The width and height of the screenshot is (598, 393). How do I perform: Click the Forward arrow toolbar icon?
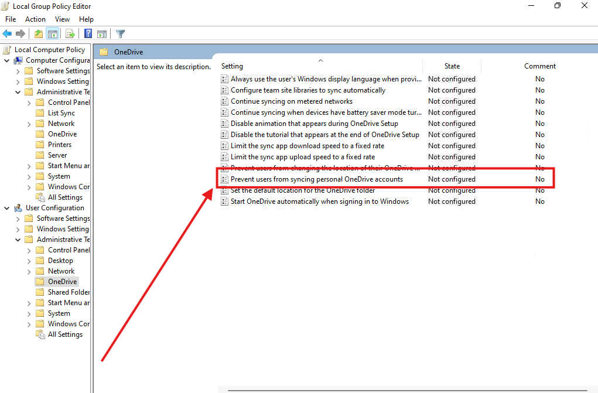tap(20, 33)
